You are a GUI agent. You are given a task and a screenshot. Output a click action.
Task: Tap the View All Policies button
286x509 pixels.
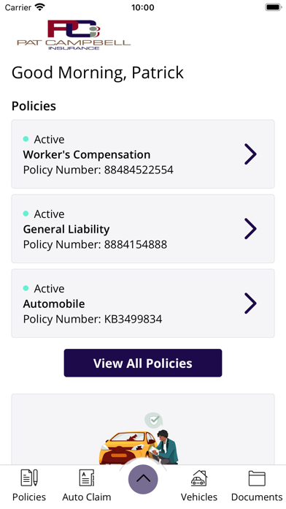coord(143,363)
